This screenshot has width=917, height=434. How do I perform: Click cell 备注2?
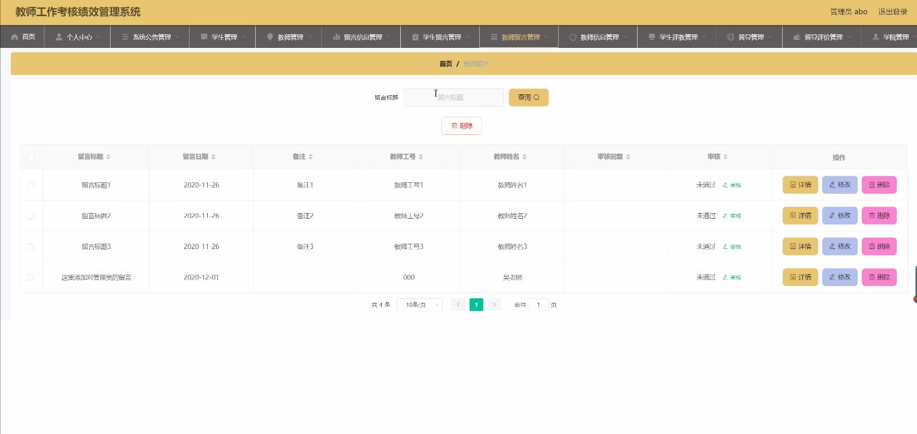(x=305, y=216)
